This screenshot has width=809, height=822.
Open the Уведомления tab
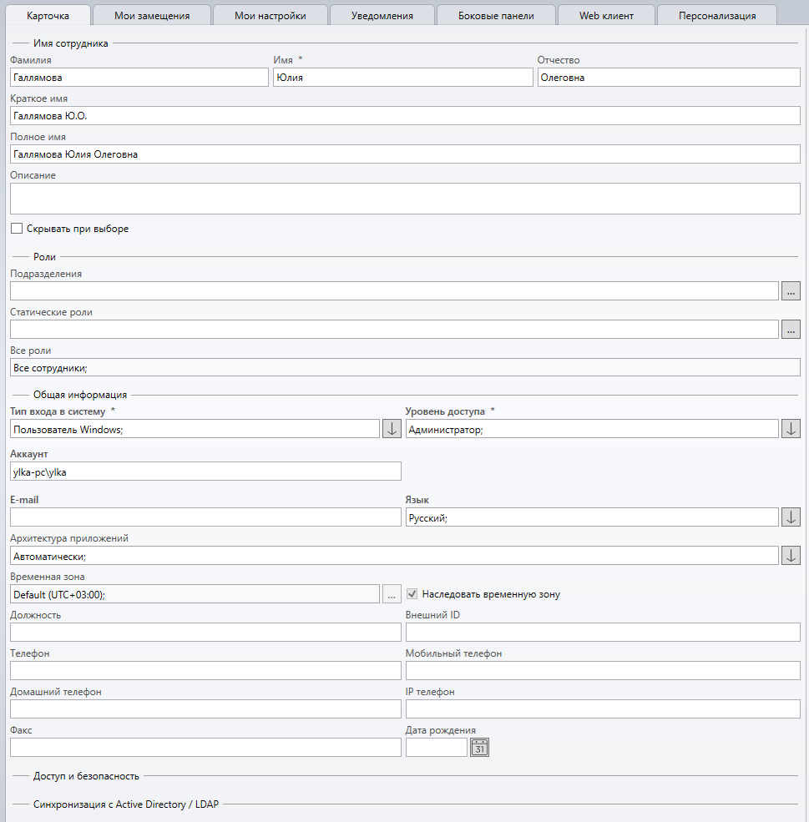382,16
